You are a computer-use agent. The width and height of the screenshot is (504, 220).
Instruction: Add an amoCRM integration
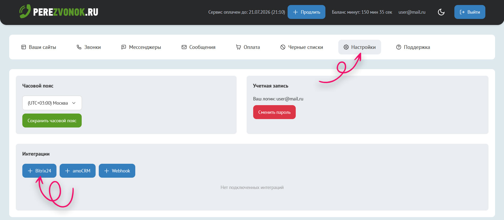pyautogui.click(x=77, y=171)
